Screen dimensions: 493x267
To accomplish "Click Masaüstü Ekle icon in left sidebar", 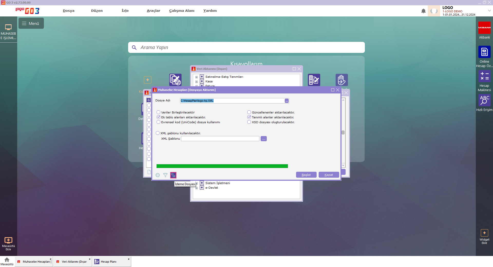I will click(x=8, y=240).
